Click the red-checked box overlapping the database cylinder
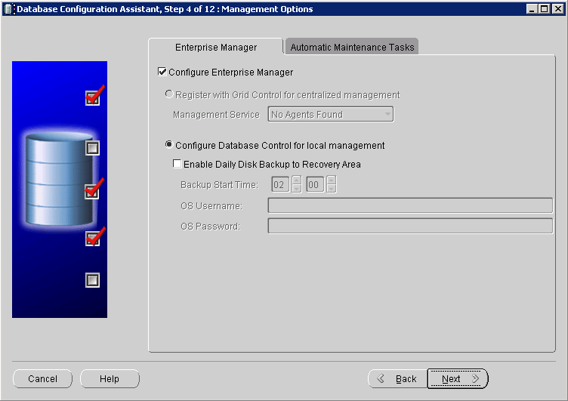 (x=93, y=190)
